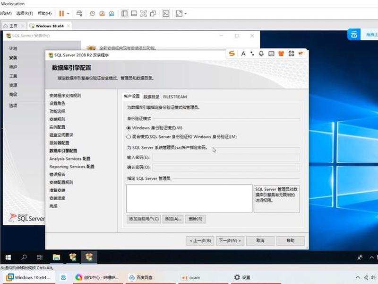Open the 帮助(H) menu
Screen dimensions: 378x284
(44, 13)
